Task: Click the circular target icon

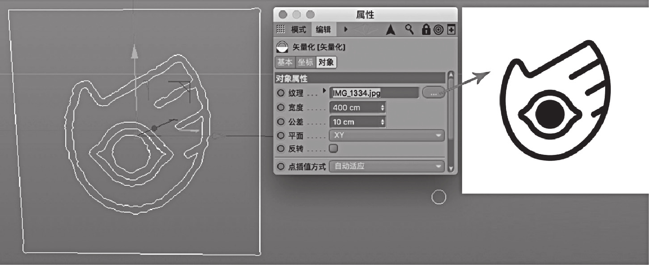Action: click(x=438, y=30)
